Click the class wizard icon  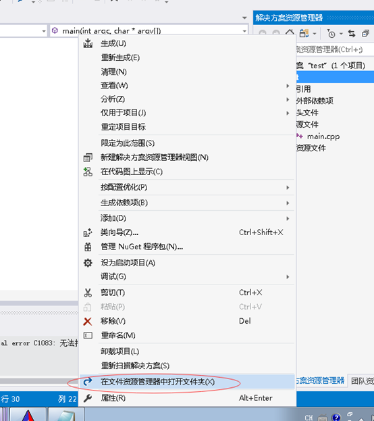point(88,232)
